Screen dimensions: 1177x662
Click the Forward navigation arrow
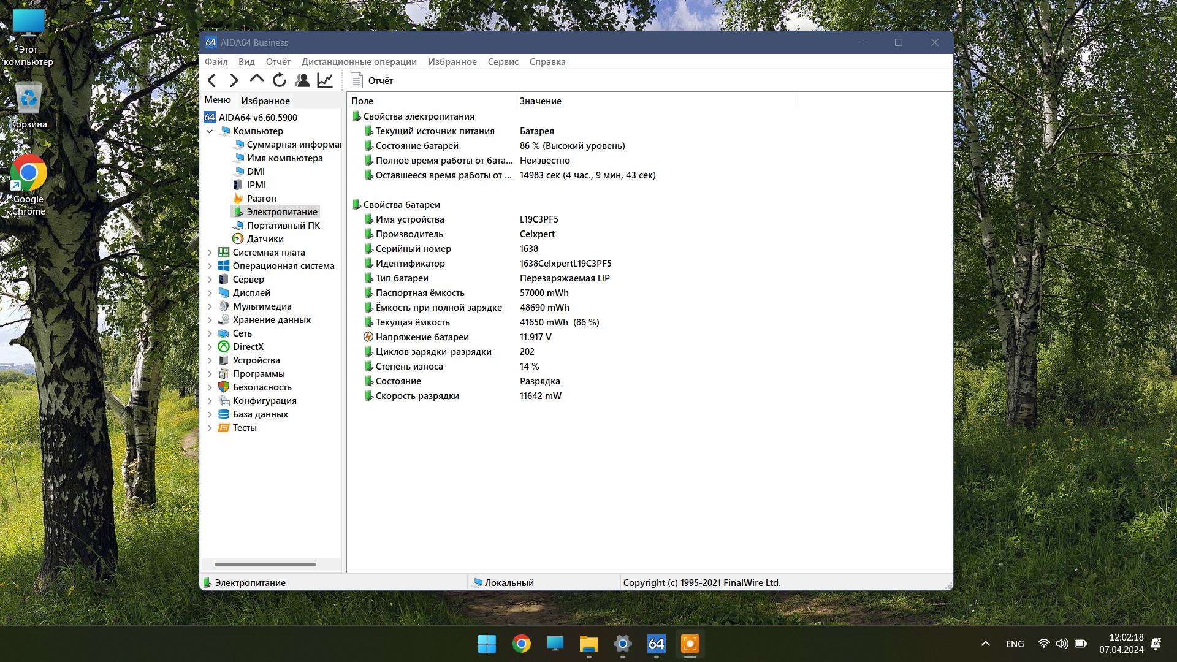pos(234,80)
